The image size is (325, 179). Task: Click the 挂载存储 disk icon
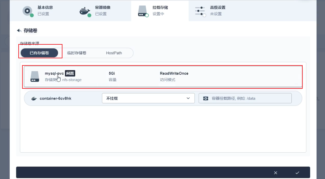pyautogui.click(x=143, y=11)
